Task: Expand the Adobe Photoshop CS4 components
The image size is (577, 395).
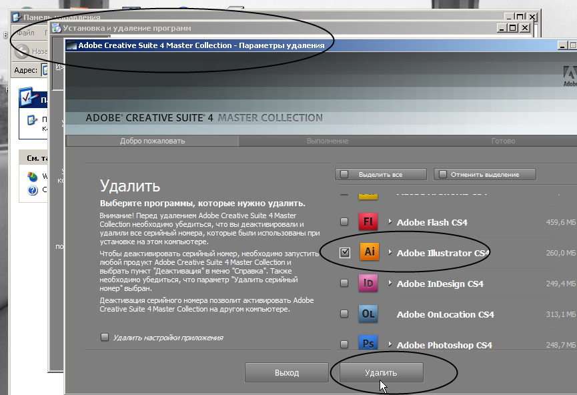Action: pyautogui.click(x=390, y=344)
